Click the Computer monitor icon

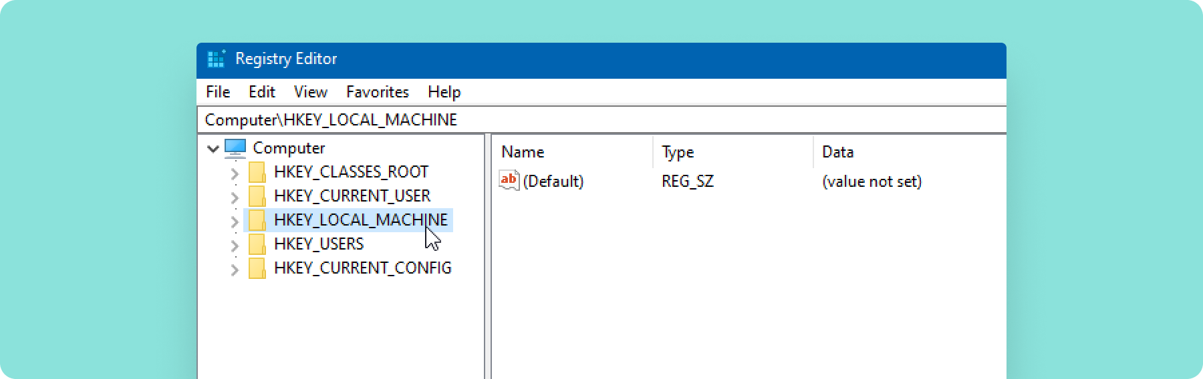235,148
